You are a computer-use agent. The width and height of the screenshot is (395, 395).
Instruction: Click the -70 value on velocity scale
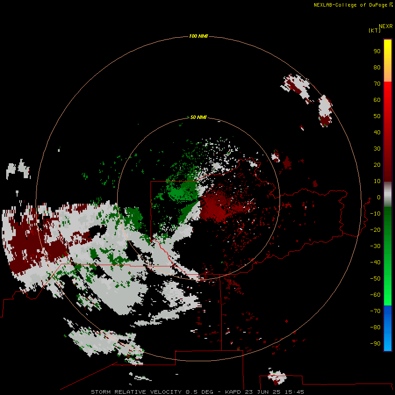pos(375,311)
